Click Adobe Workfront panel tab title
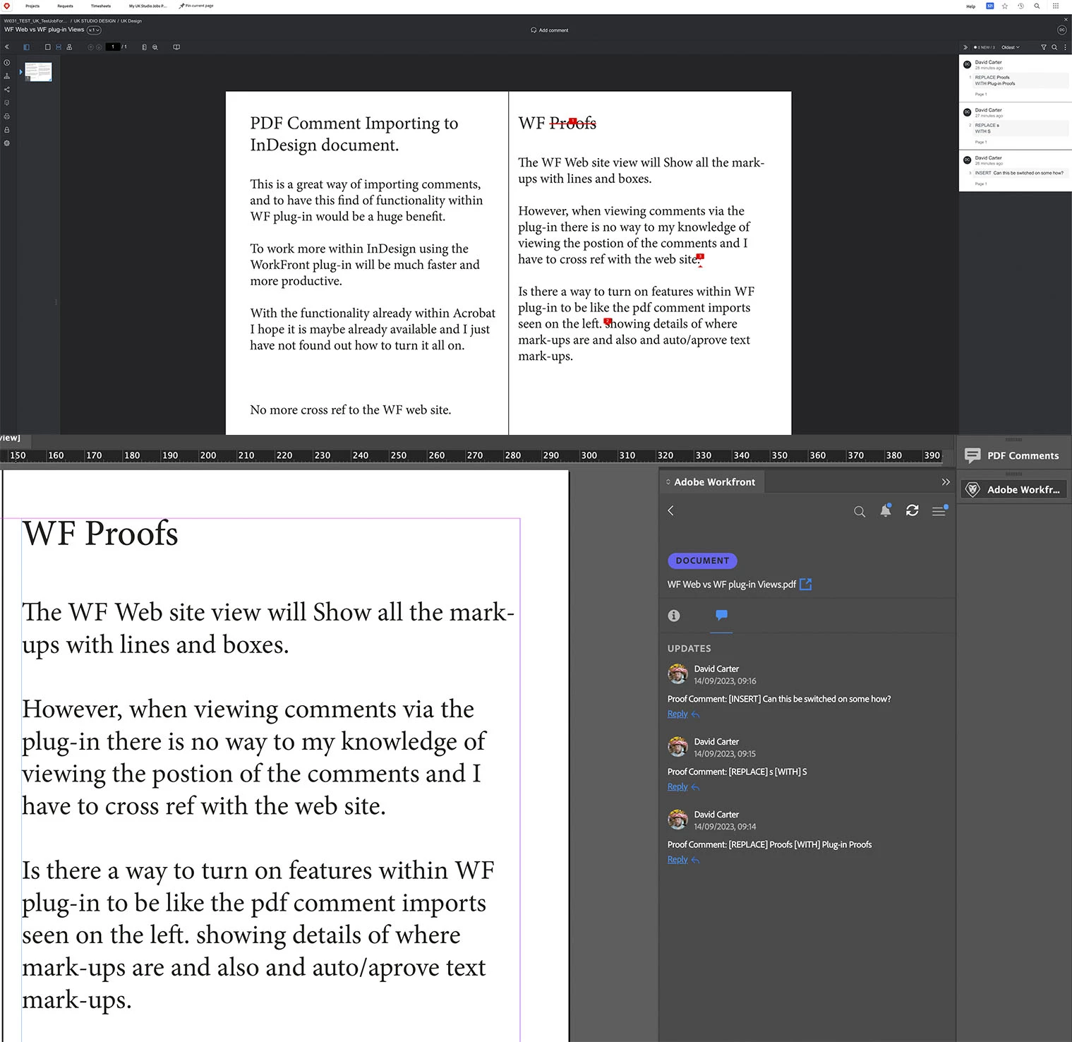 tap(714, 482)
